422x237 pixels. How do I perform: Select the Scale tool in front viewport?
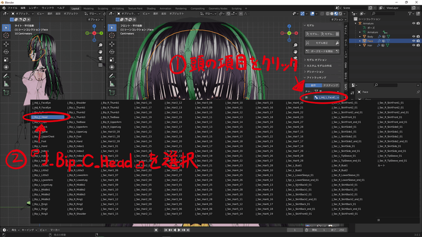[x=112, y=60]
